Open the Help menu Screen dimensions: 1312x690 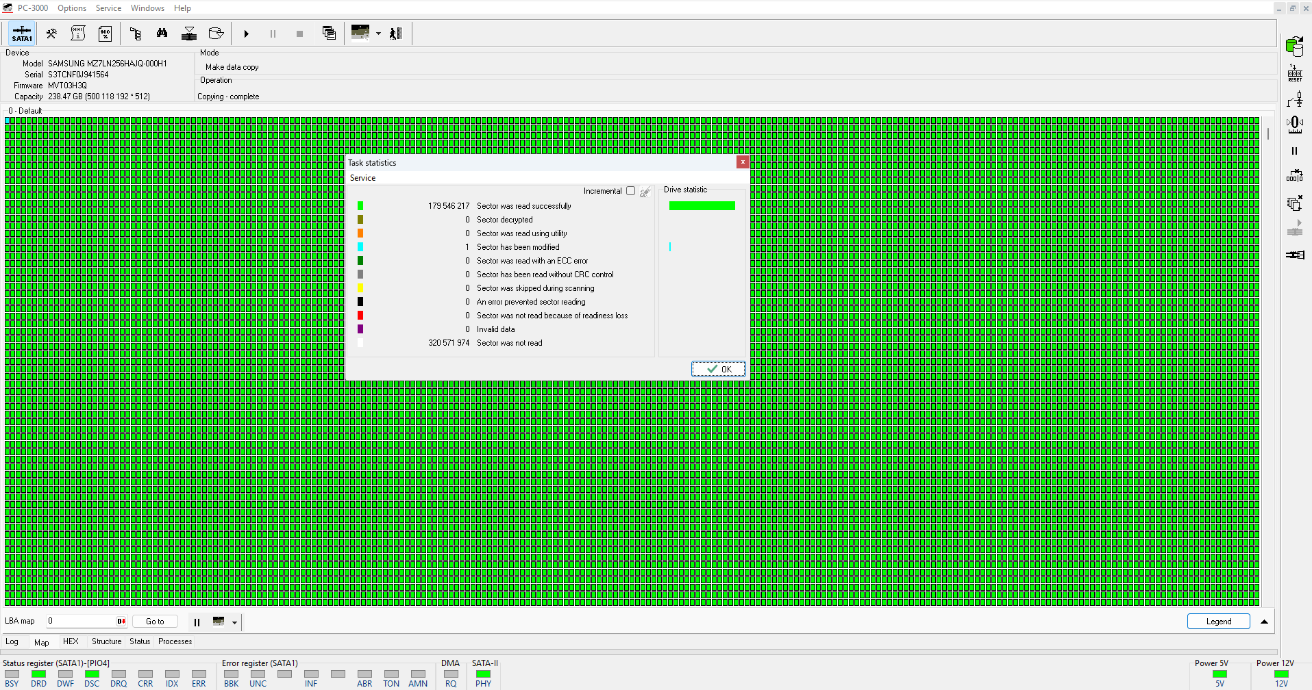coord(182,8)
